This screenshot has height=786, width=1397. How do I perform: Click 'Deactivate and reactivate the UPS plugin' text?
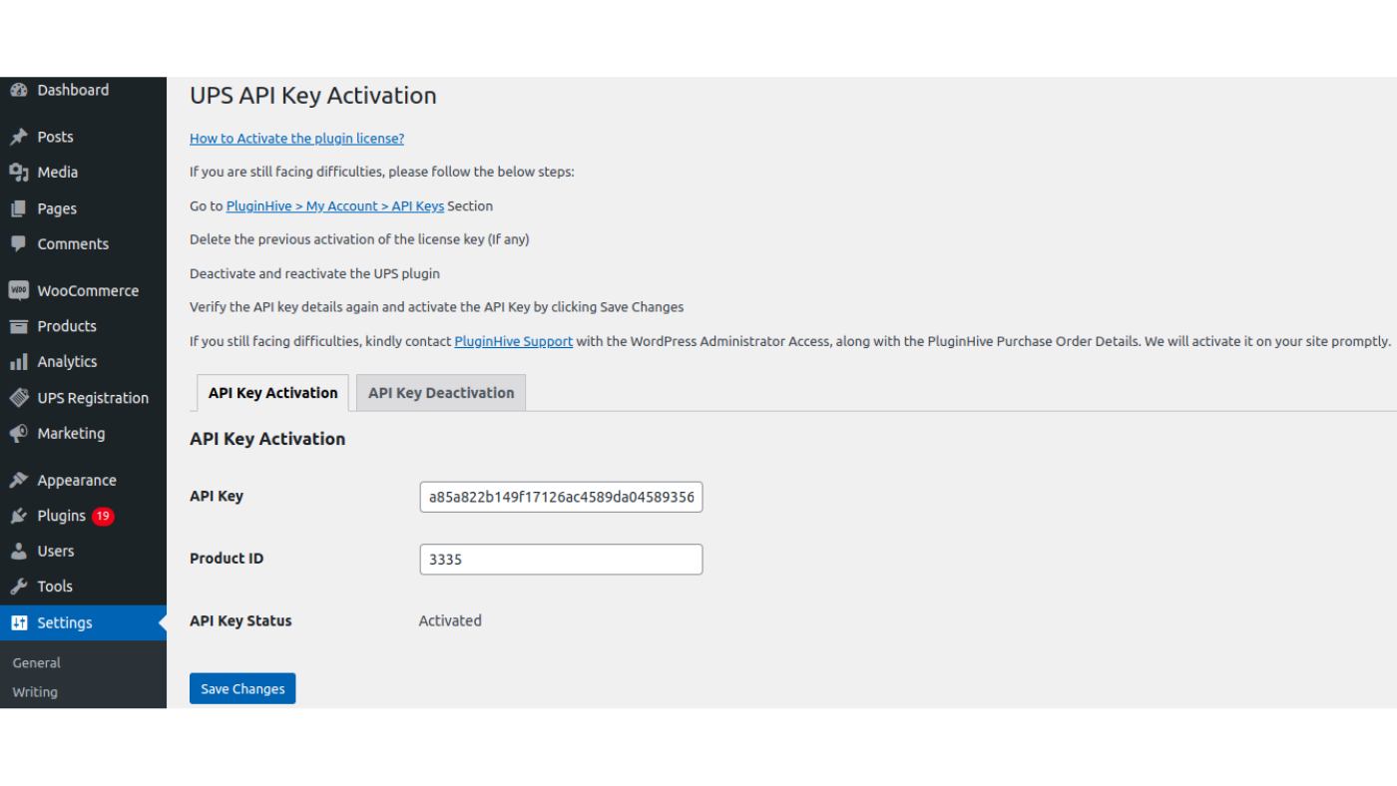[314, 273]
